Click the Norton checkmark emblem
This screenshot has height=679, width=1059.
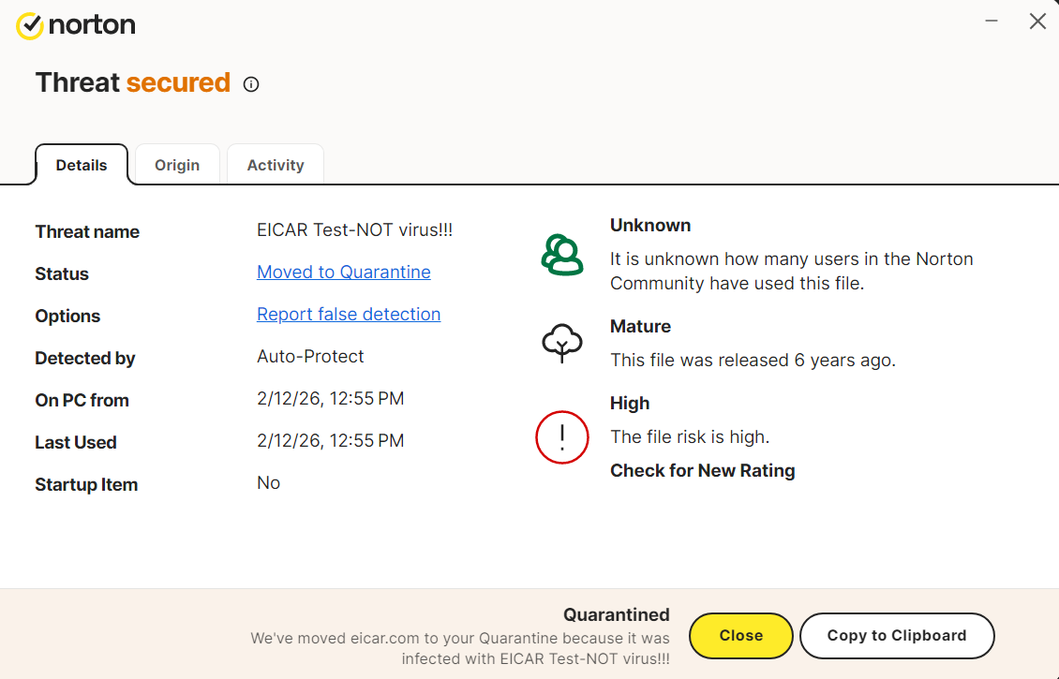point(31,25)
